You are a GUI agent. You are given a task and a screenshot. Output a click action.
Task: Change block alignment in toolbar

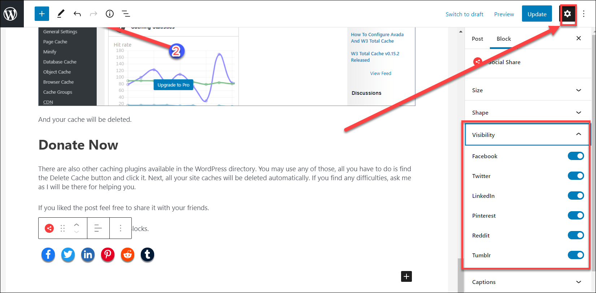tap(98, 228)
